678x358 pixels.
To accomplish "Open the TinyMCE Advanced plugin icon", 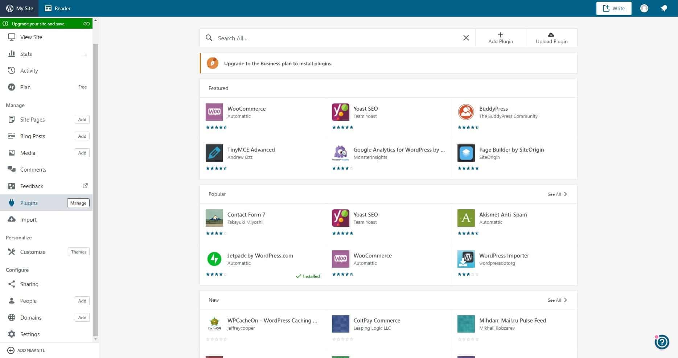I will click(214, 153).
